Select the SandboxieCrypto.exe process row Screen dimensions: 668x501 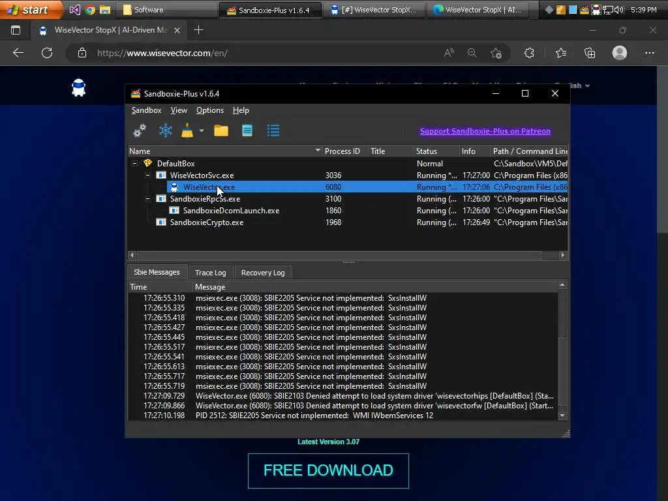(x=348, y=222)
